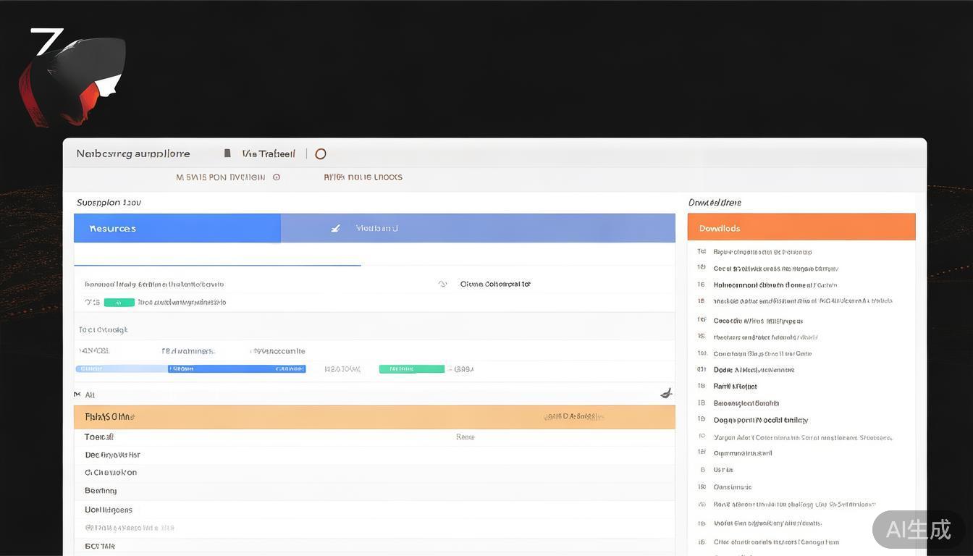Click the bookmark icon before 'Vie Trabeell'
The width and height of the screenshot is (973, 556).
(227, 153)
